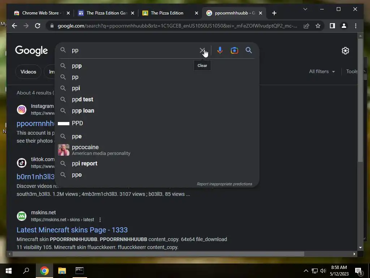
Task: Show hidden system tray icons
Action: tap(306, 271)
